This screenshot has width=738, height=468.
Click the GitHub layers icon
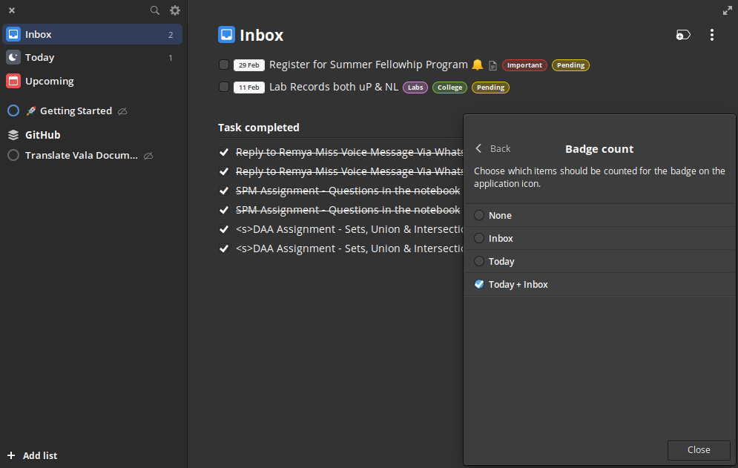point(13,135)
